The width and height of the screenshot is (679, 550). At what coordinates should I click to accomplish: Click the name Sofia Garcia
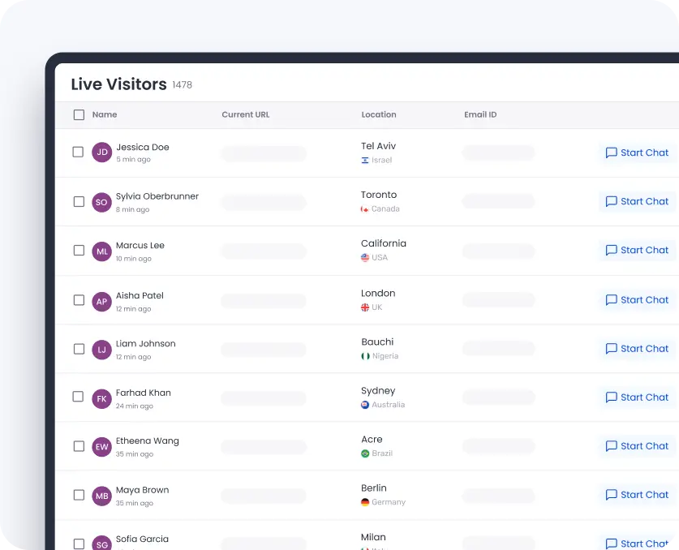tap(142, 539)
